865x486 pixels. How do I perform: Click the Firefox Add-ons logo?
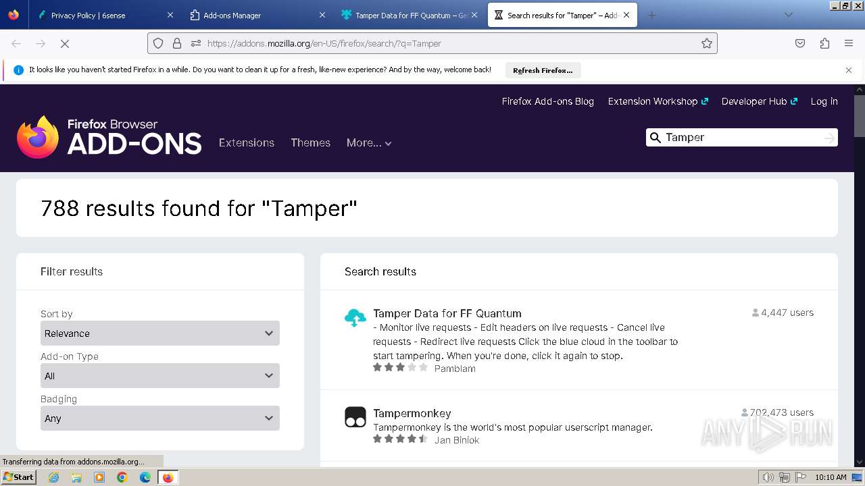pyautogui.click(x=109, y=137)
